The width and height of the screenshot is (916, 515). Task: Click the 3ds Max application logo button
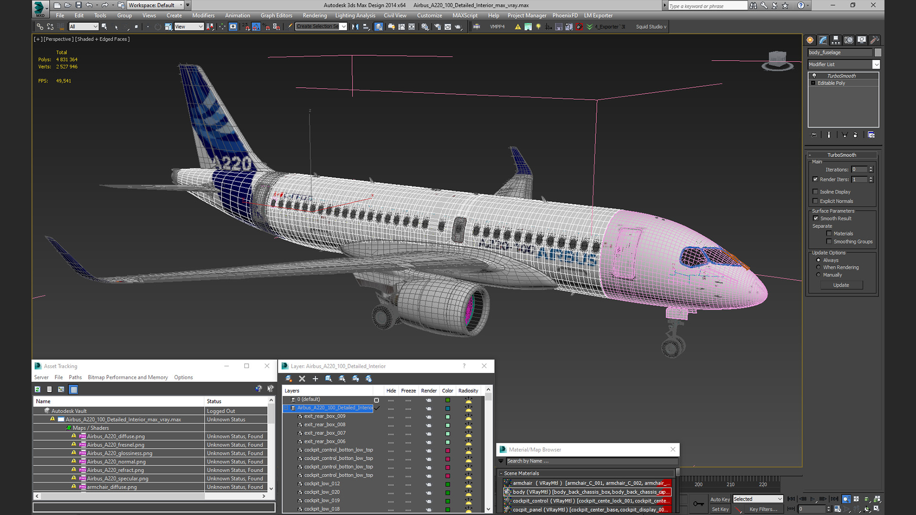click(40, 8)
